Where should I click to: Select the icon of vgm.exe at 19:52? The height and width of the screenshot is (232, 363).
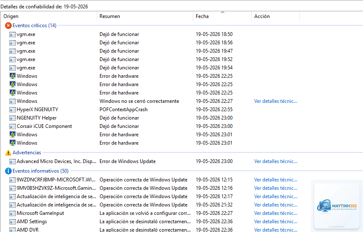tap(13, 59)
